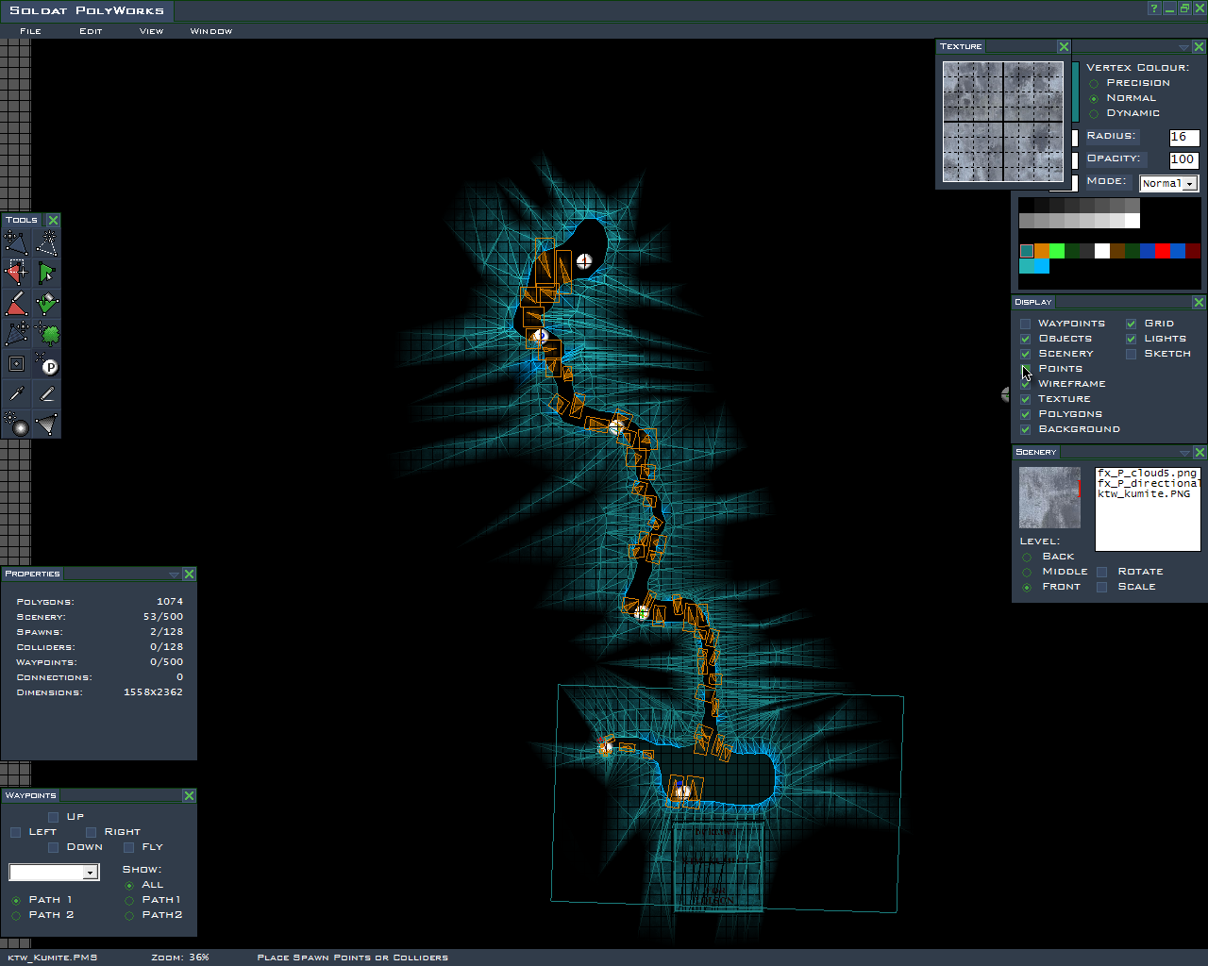Select ktw_kumite.PNG in scenery list
Viewport: 1208px width, 966px height.
click(x=1144, y=493)
